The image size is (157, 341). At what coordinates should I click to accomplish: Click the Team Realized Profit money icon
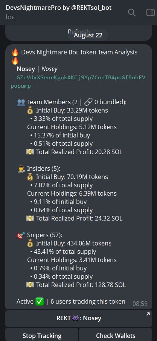tap(30, 152)
